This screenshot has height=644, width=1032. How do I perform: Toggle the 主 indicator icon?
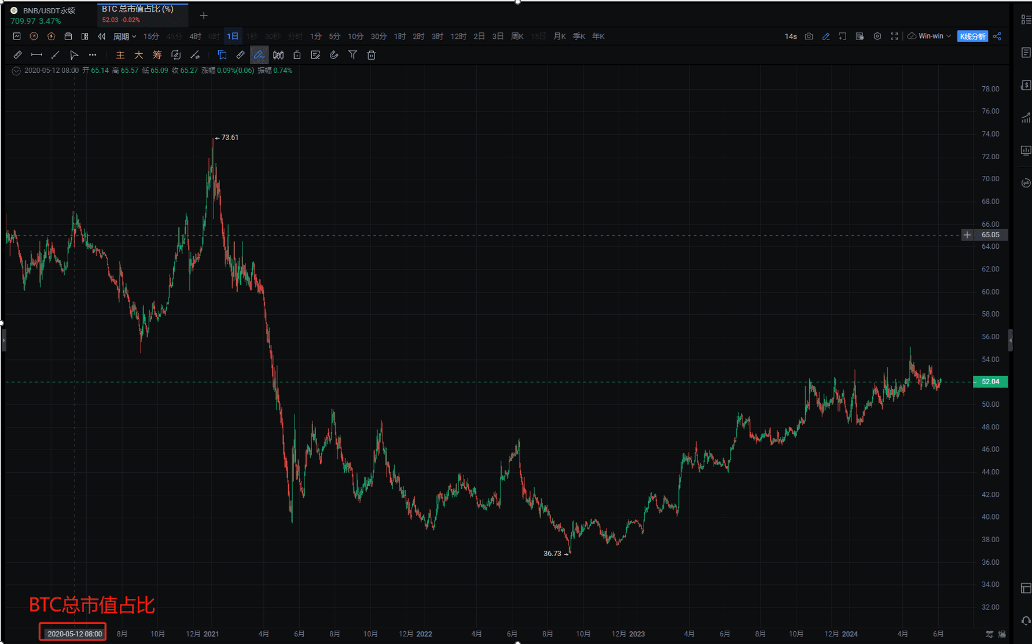tap(120, 55)
